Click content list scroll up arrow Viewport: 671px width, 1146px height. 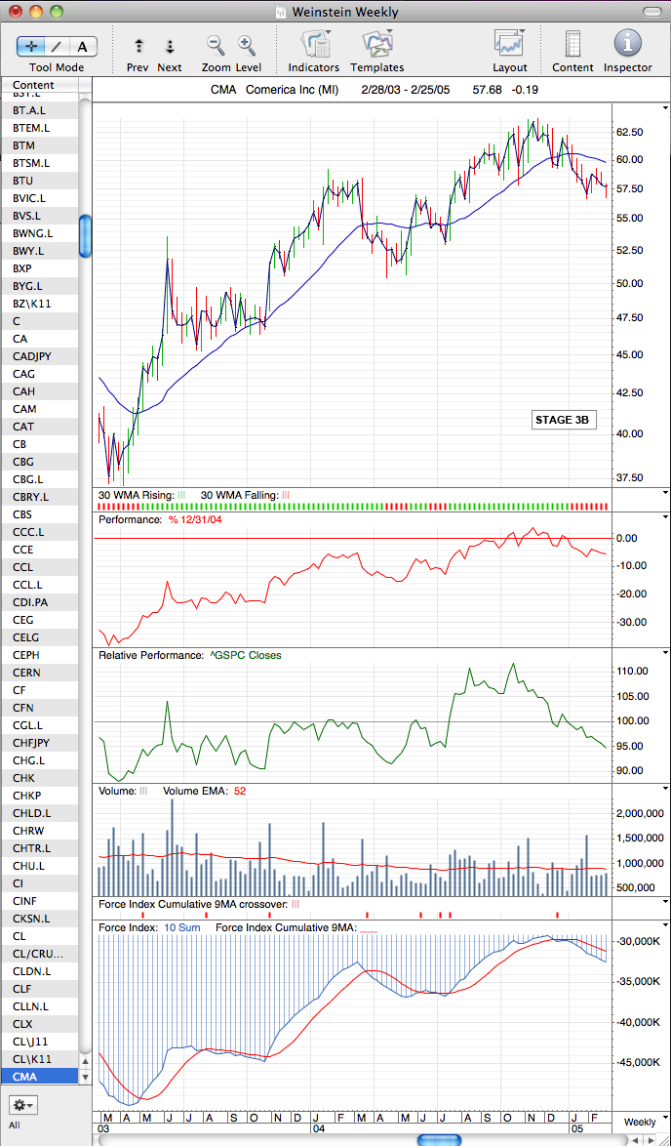pyautogui.click(x=86, y=1061)
